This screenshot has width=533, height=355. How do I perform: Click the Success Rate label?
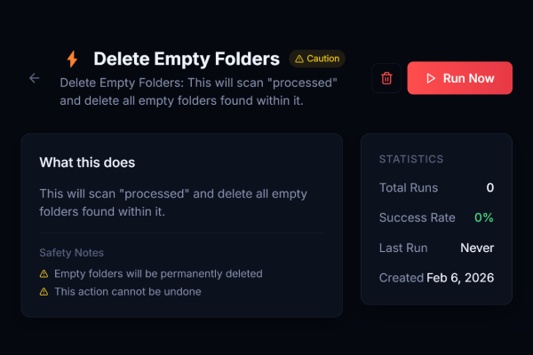point(417,217)
